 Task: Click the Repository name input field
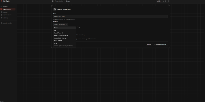click(110, 16)
